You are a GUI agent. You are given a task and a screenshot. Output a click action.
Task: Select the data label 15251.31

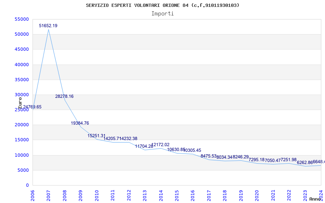pyautogui.click(x=97, y=136)
